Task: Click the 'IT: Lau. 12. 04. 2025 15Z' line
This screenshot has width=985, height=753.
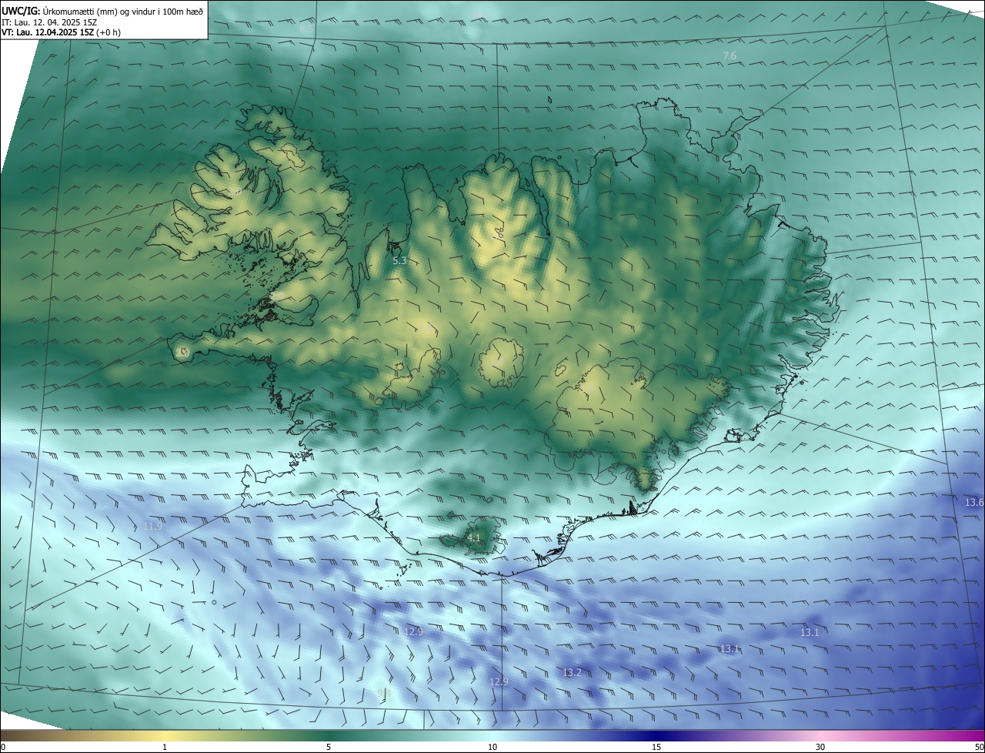Action: click(x=49, y=22)
